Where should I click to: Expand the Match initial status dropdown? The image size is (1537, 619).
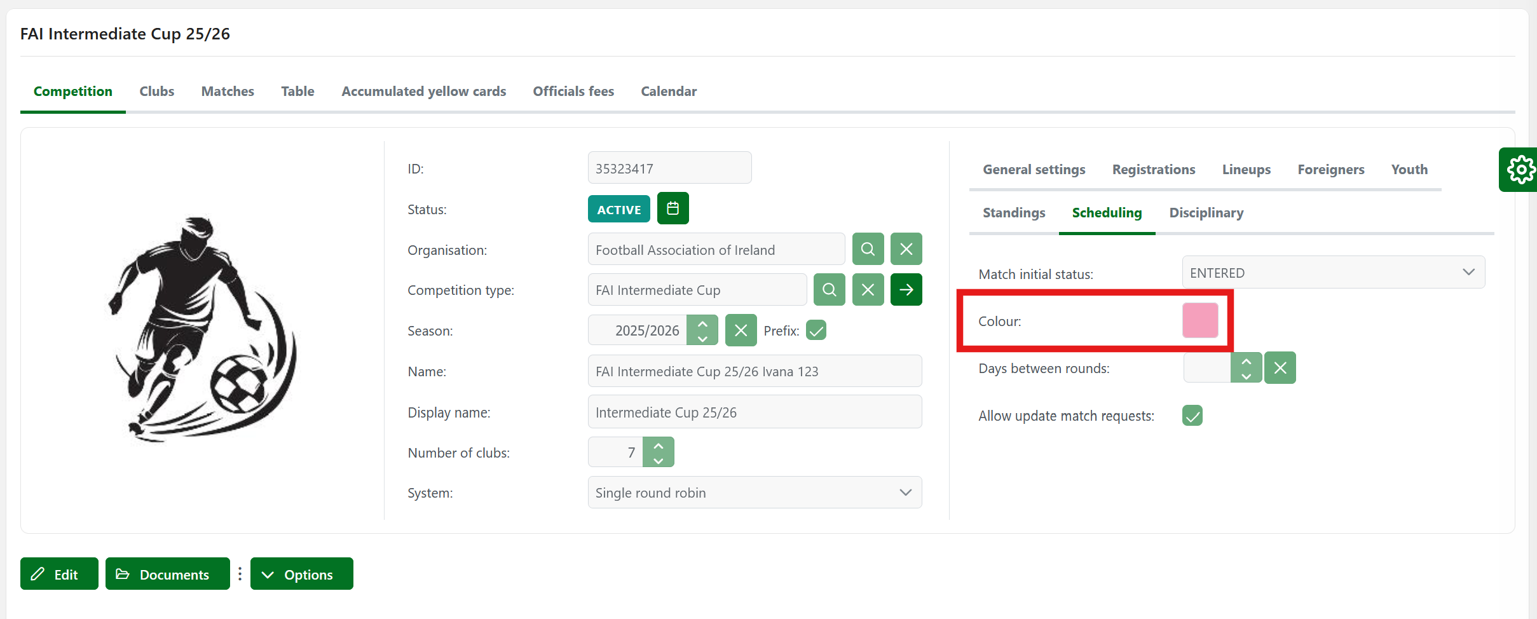[1333, 273]
